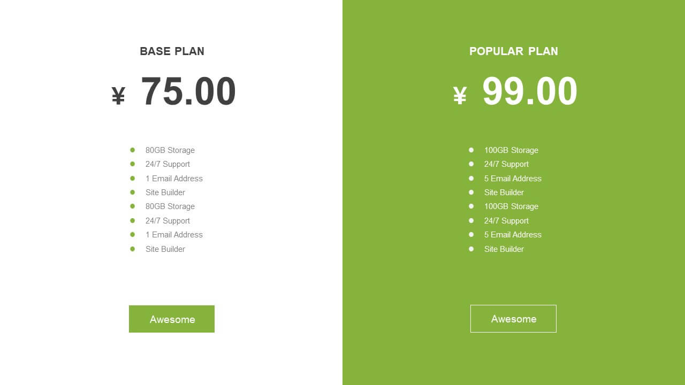Image resolution: width=685 pixels, height=385 pixels.
Task: Click the white bullet beside first 100GB Storage
Action: point(471,150)
